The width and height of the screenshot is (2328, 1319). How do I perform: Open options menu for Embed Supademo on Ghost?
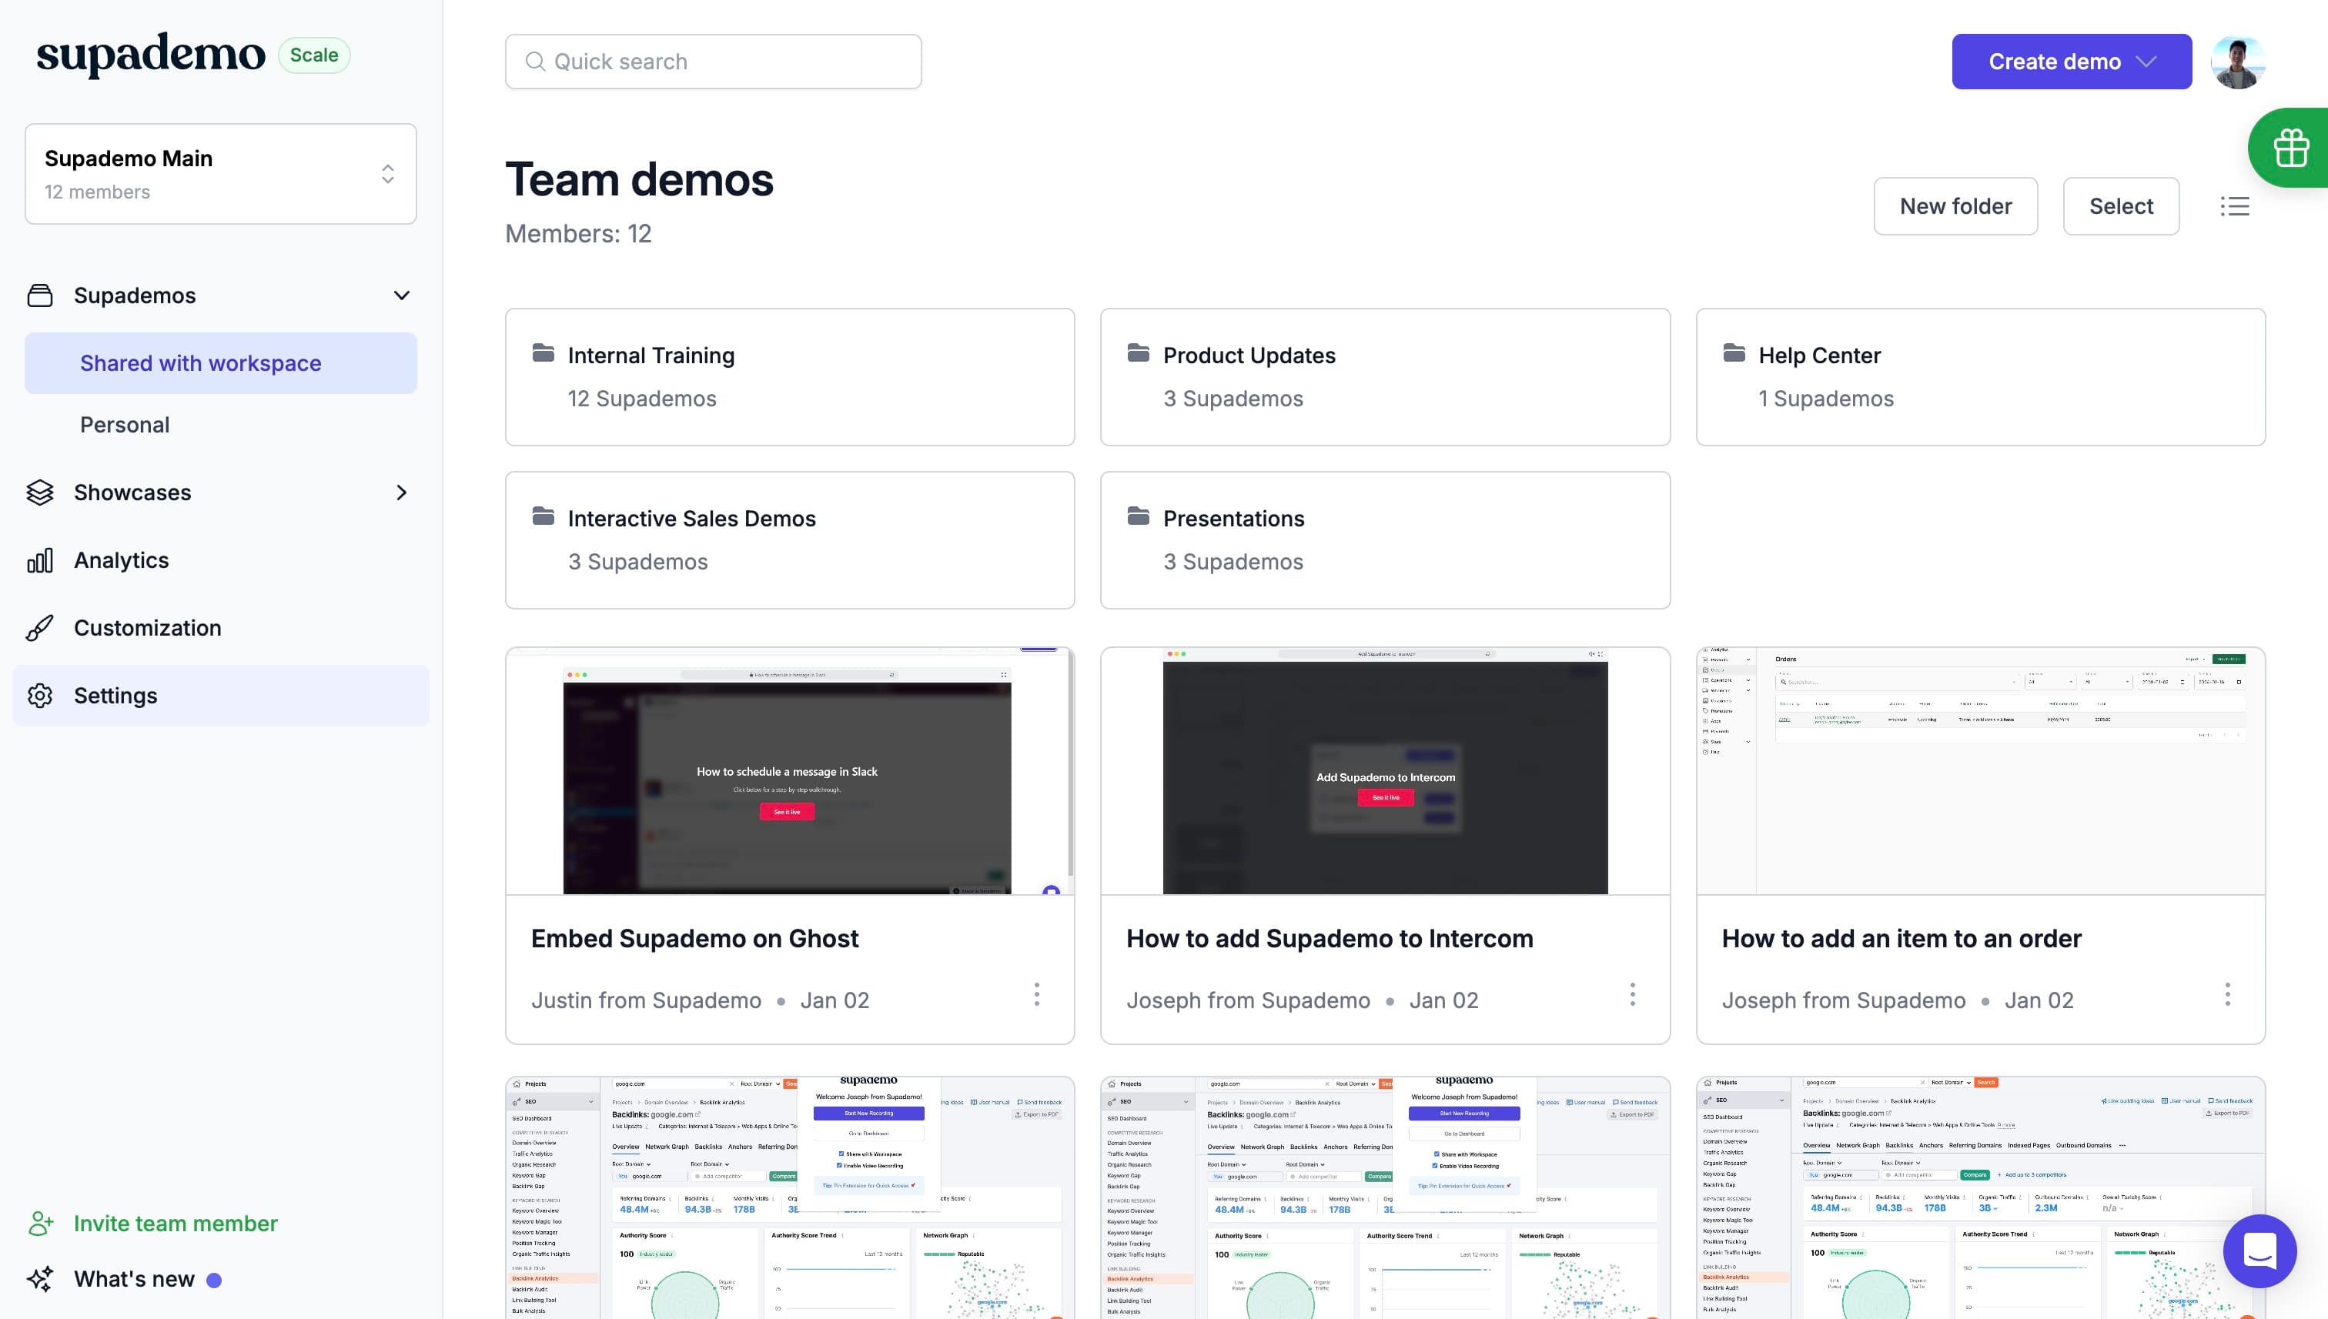tap(1037, 995)
